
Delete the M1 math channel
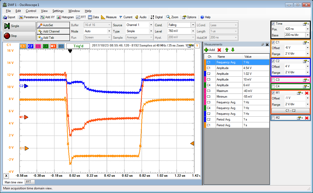pos(306,93)
